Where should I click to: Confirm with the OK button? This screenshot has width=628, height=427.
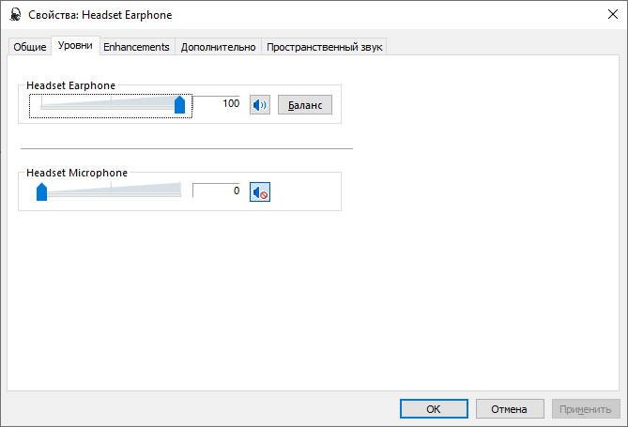click(x=433, y=409)
